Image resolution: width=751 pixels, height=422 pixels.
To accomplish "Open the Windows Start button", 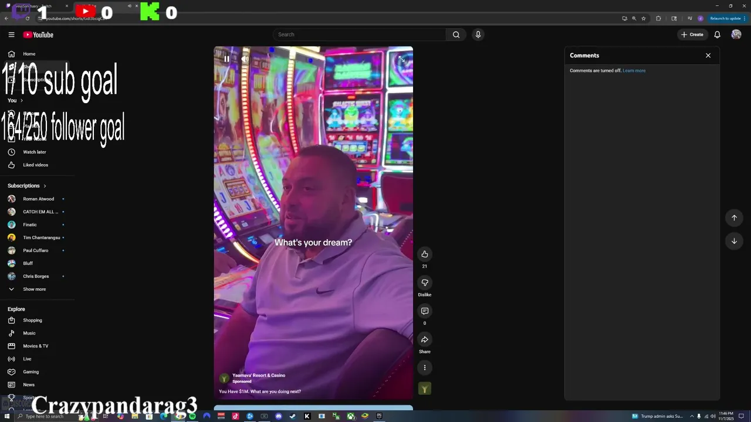I will tap(6, 416).
